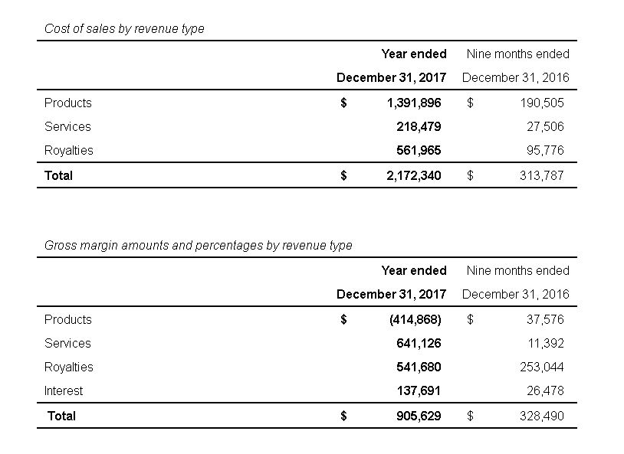Select the 1,391,896 Products cost value
Screen dimensions: 624x454
click(x=414, y=103)
